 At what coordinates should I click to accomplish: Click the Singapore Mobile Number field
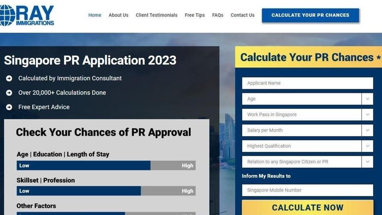pos(307,190)
